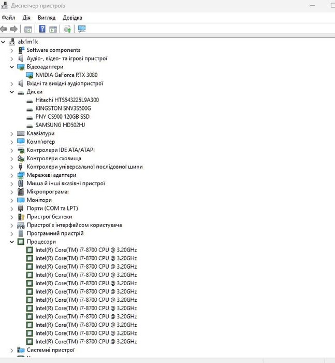
Task: Select the PNY CS900 120GB SSD disk
Action: point(63,117)
